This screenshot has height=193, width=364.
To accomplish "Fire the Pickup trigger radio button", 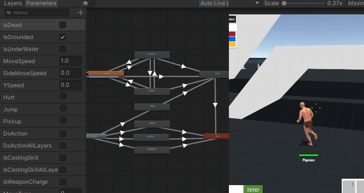I will point(63,120).
